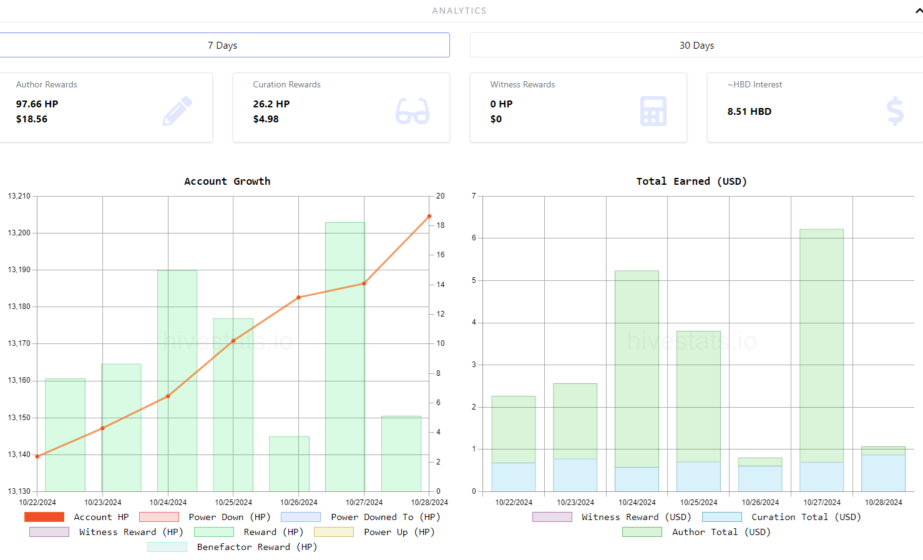Click the 26.2 HP curation rewards value
The width and height of the screenshot is (923, 560).
pyautogui.click(x=271, y=104)
